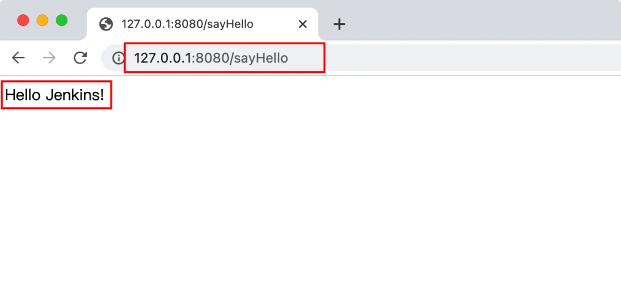The width and height of the screenshot is (621, 286).
Task: Reload the sayHello page
Action: tap(80, 58)
